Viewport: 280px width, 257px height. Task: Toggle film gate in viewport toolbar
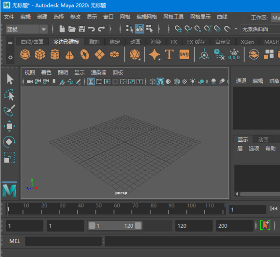point(99,82)
